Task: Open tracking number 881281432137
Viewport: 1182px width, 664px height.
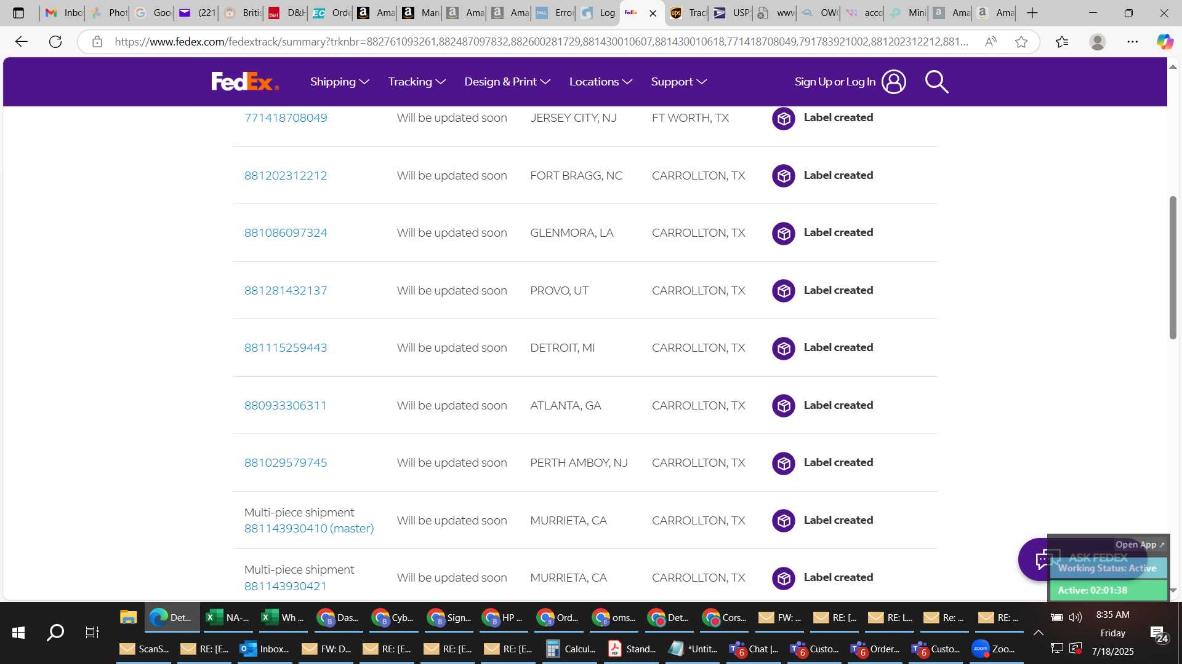Action: pos(286,291)
